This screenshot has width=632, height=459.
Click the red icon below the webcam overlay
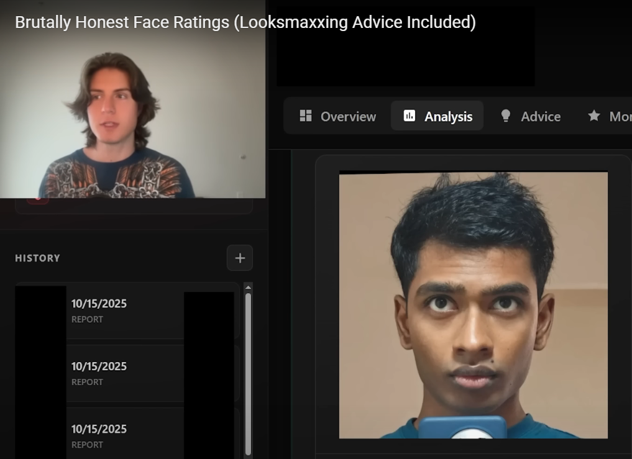(x=37, y=199)
